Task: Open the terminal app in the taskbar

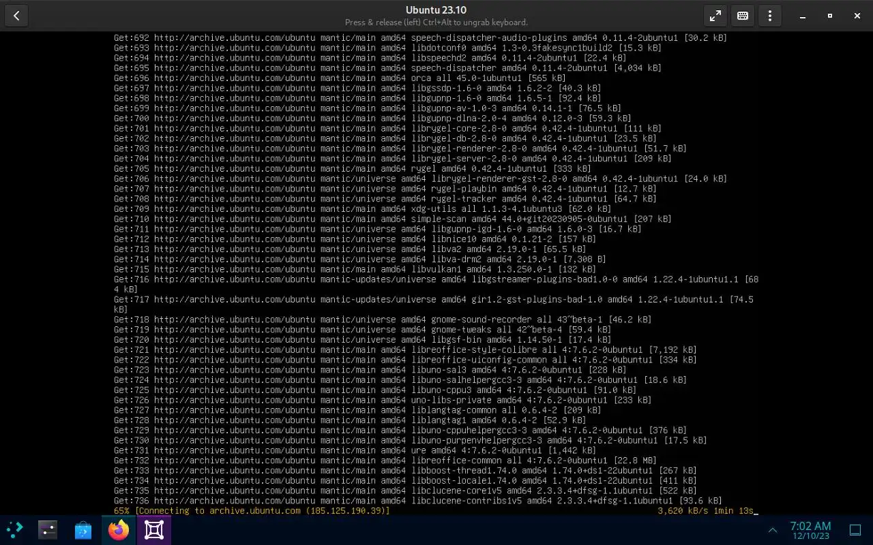Action: point(47,529)
